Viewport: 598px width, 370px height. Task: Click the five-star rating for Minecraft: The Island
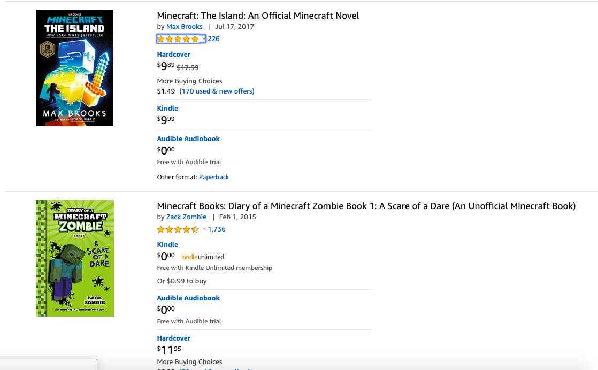(178, 39)
